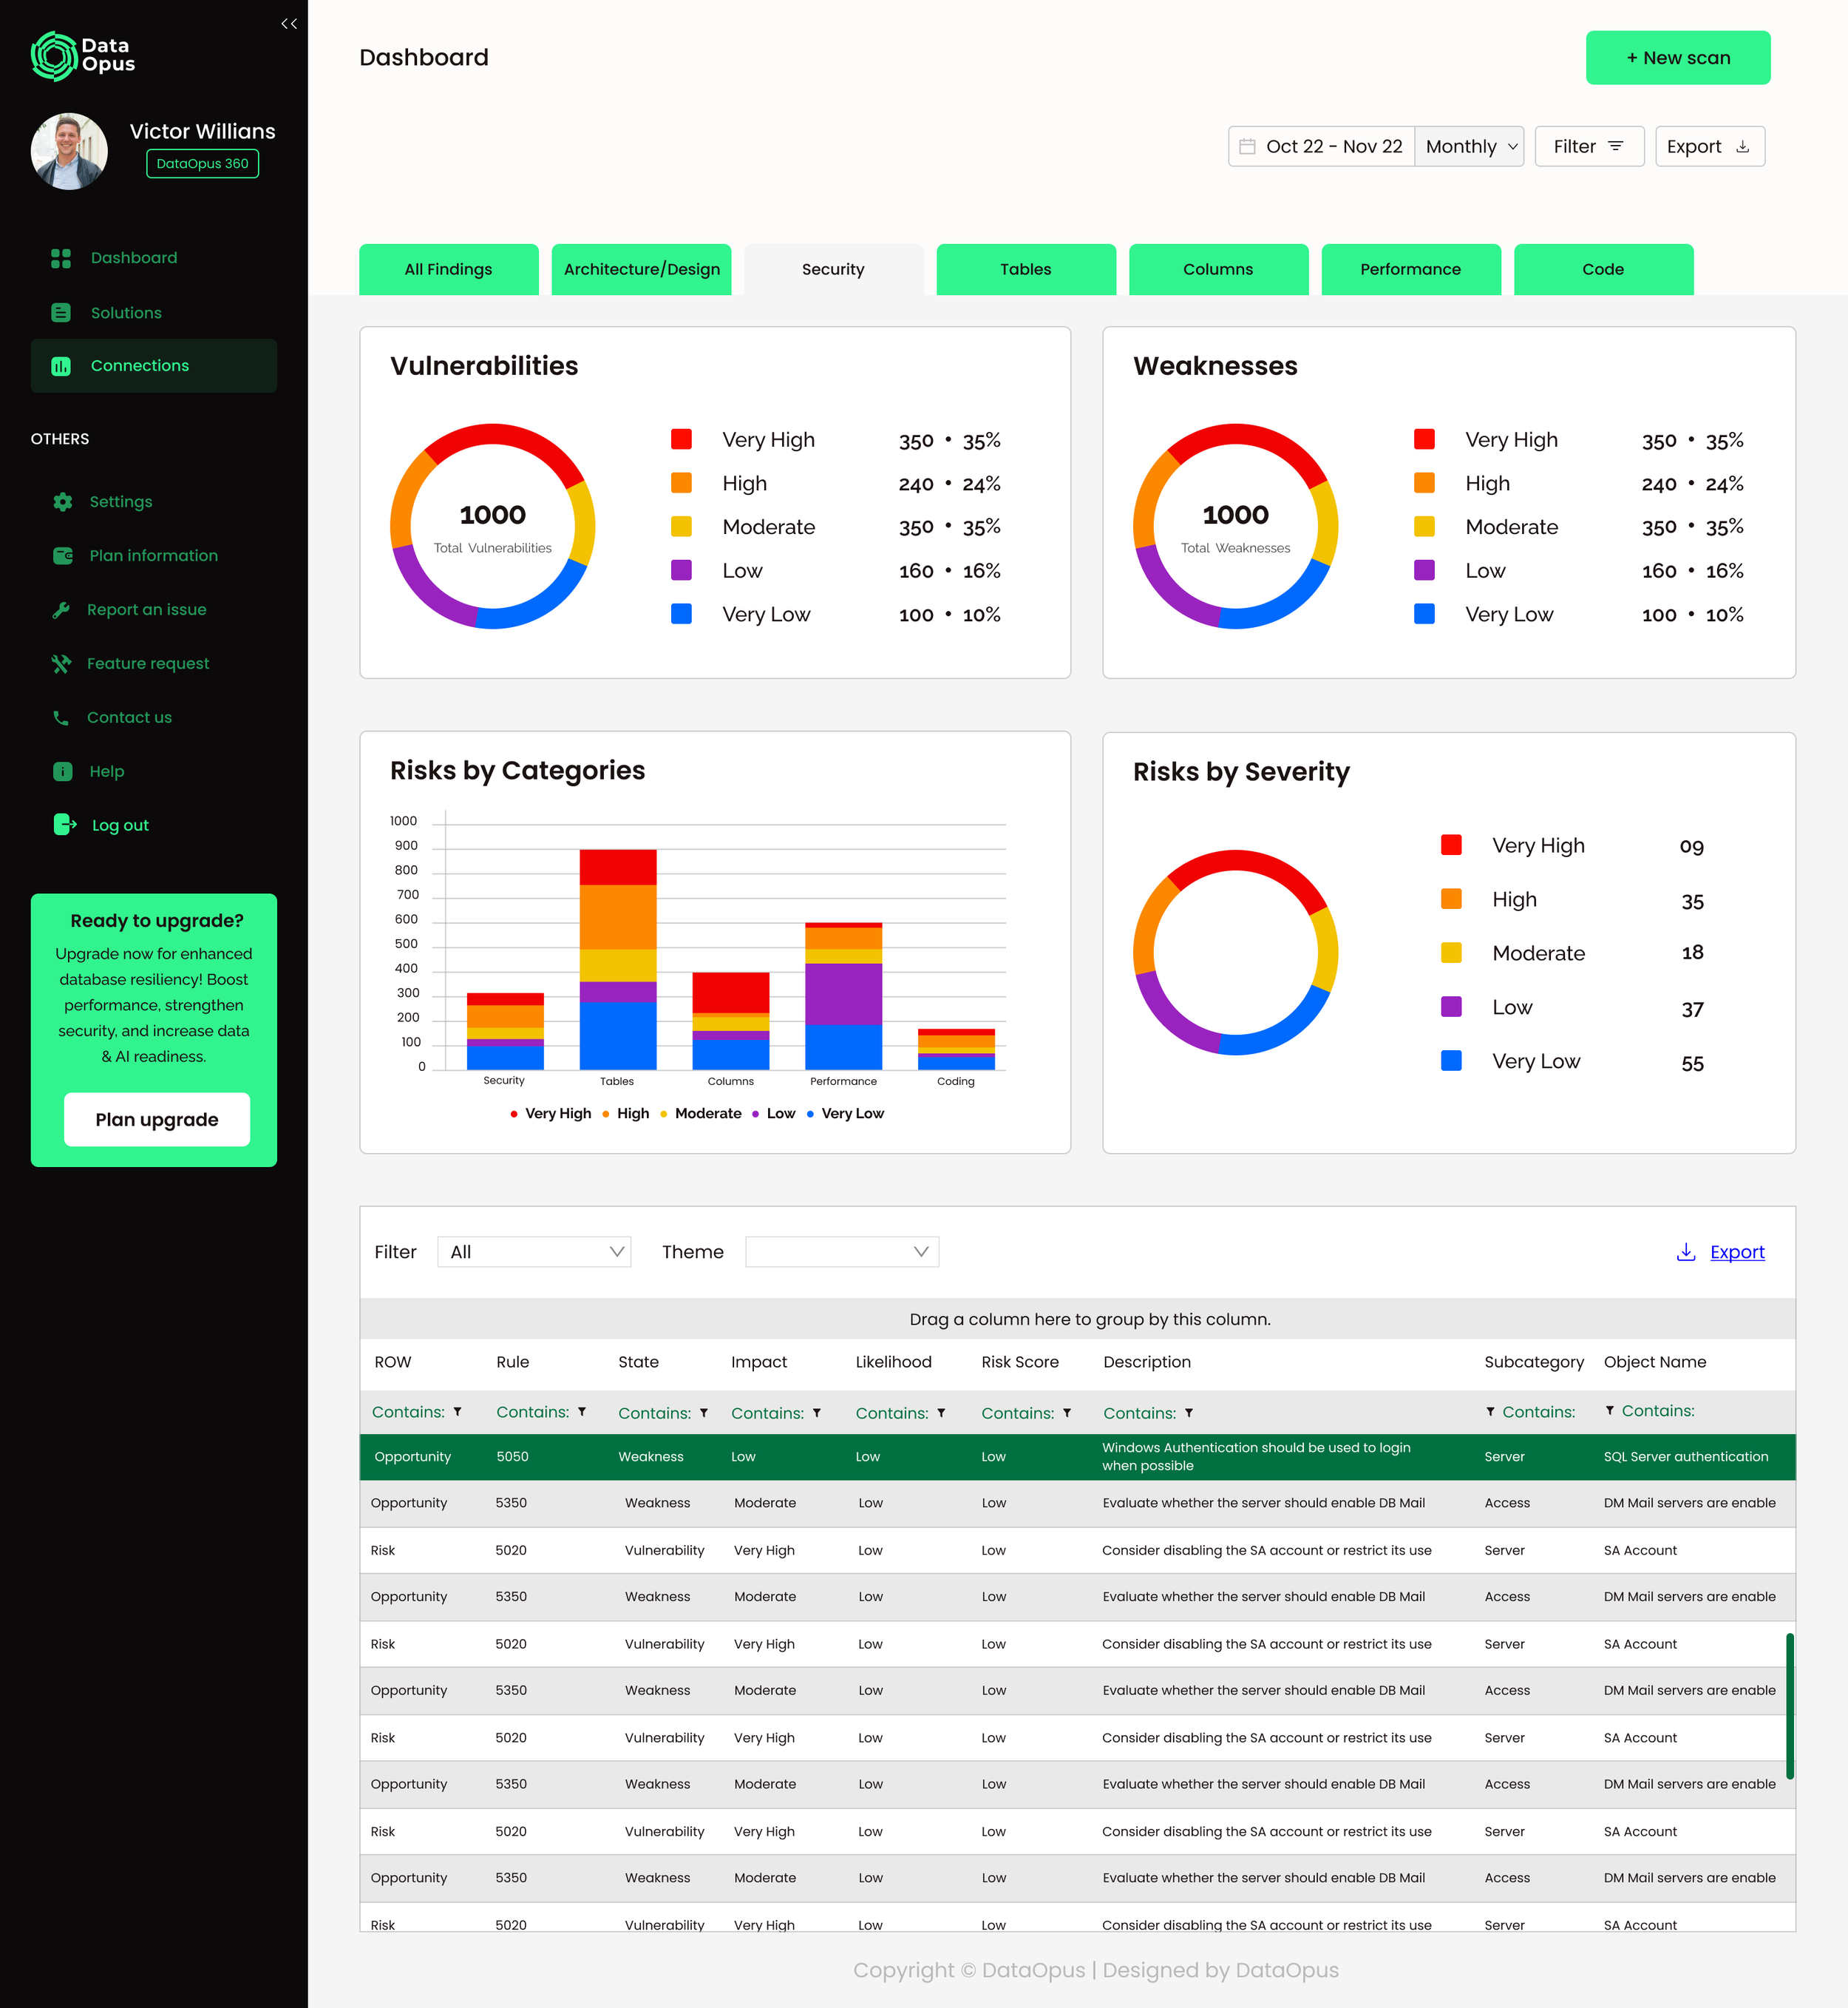Click the Plan upgrade button
Screen dimensions: 1848x2008
157,1120
